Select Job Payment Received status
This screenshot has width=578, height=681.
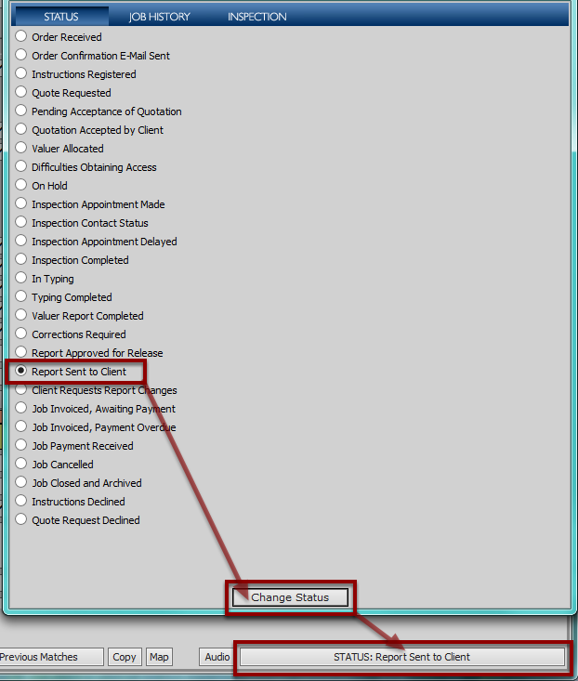(20, 445)
